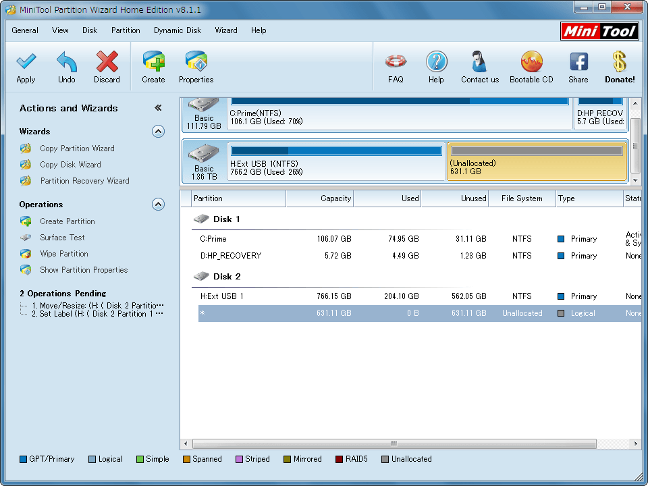Image resolution: width=648 pixels, height=486 pixels.
Task: Launch the Copy Disk Wizard link
Action: click(70, 165)
